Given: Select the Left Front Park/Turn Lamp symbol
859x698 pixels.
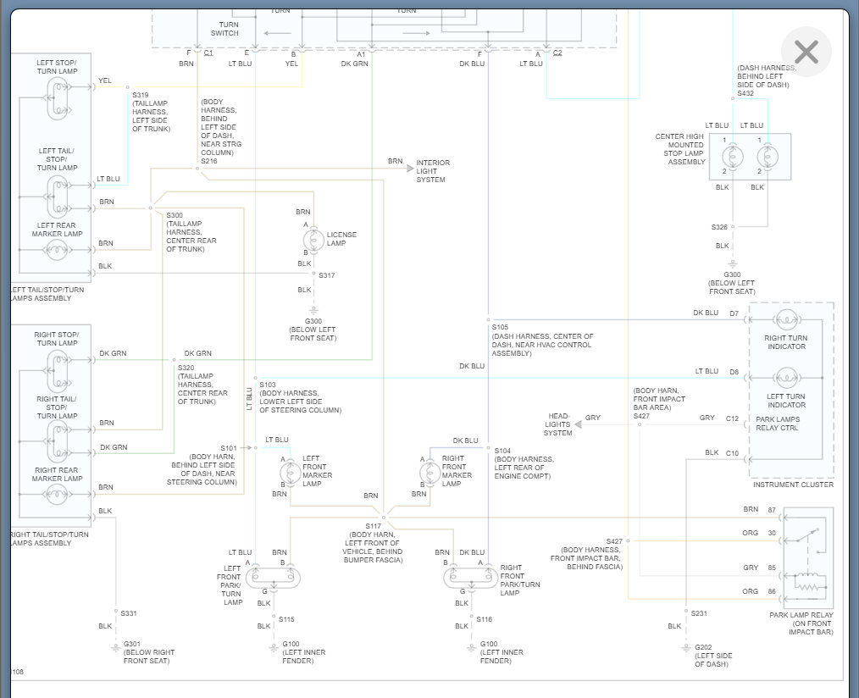Looking at the screenshot, I should 273,577.
